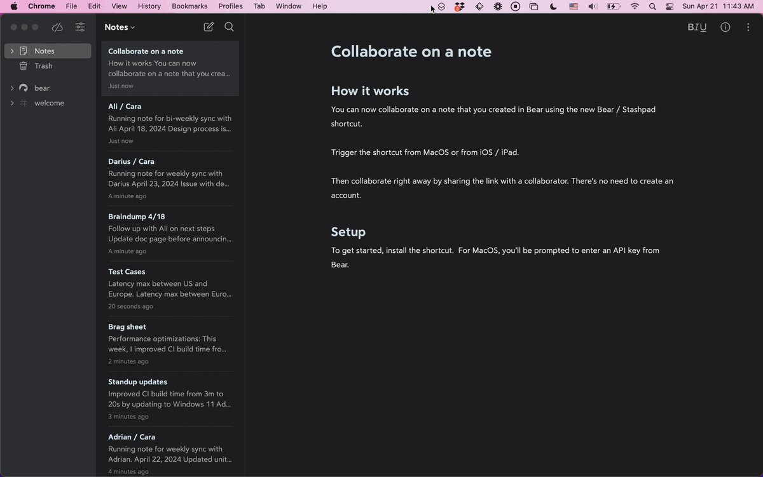Show note information via the info icon
Image resolution: width=763 pixels, height=477 pixels.
[725, 27]
